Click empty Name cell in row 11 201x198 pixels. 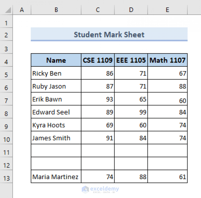click(x=56, y=150)
